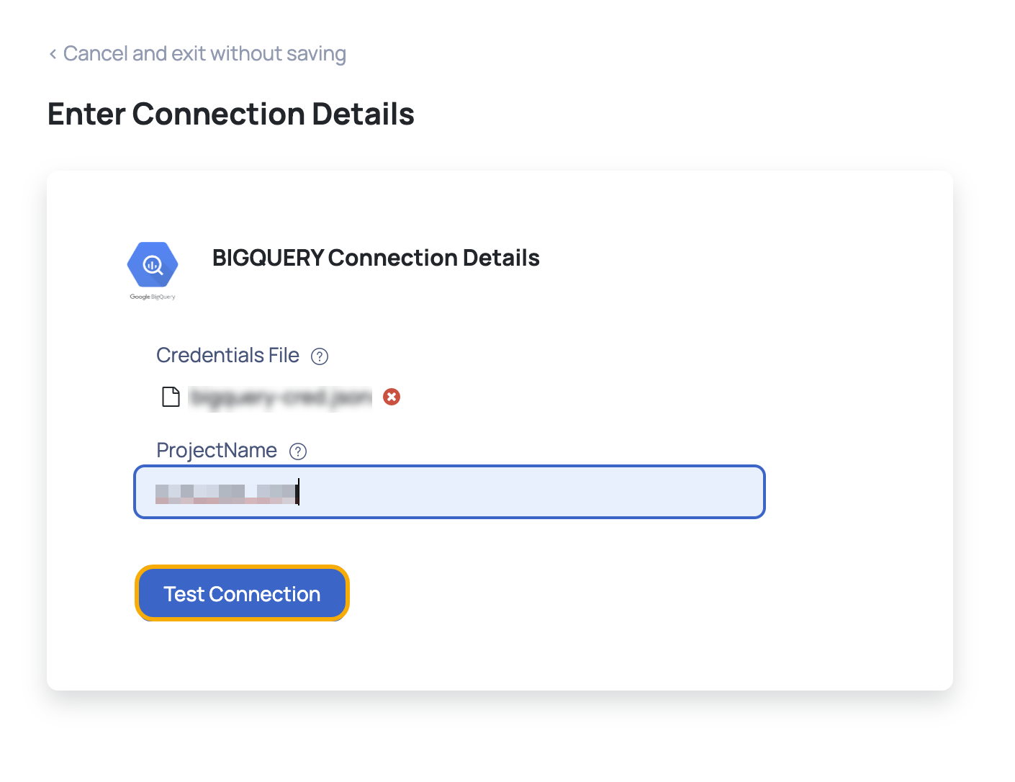Click the Google BigQuery caption under the logo
The height and width of the screenshot is (782, 1015).
click(152, 297)
